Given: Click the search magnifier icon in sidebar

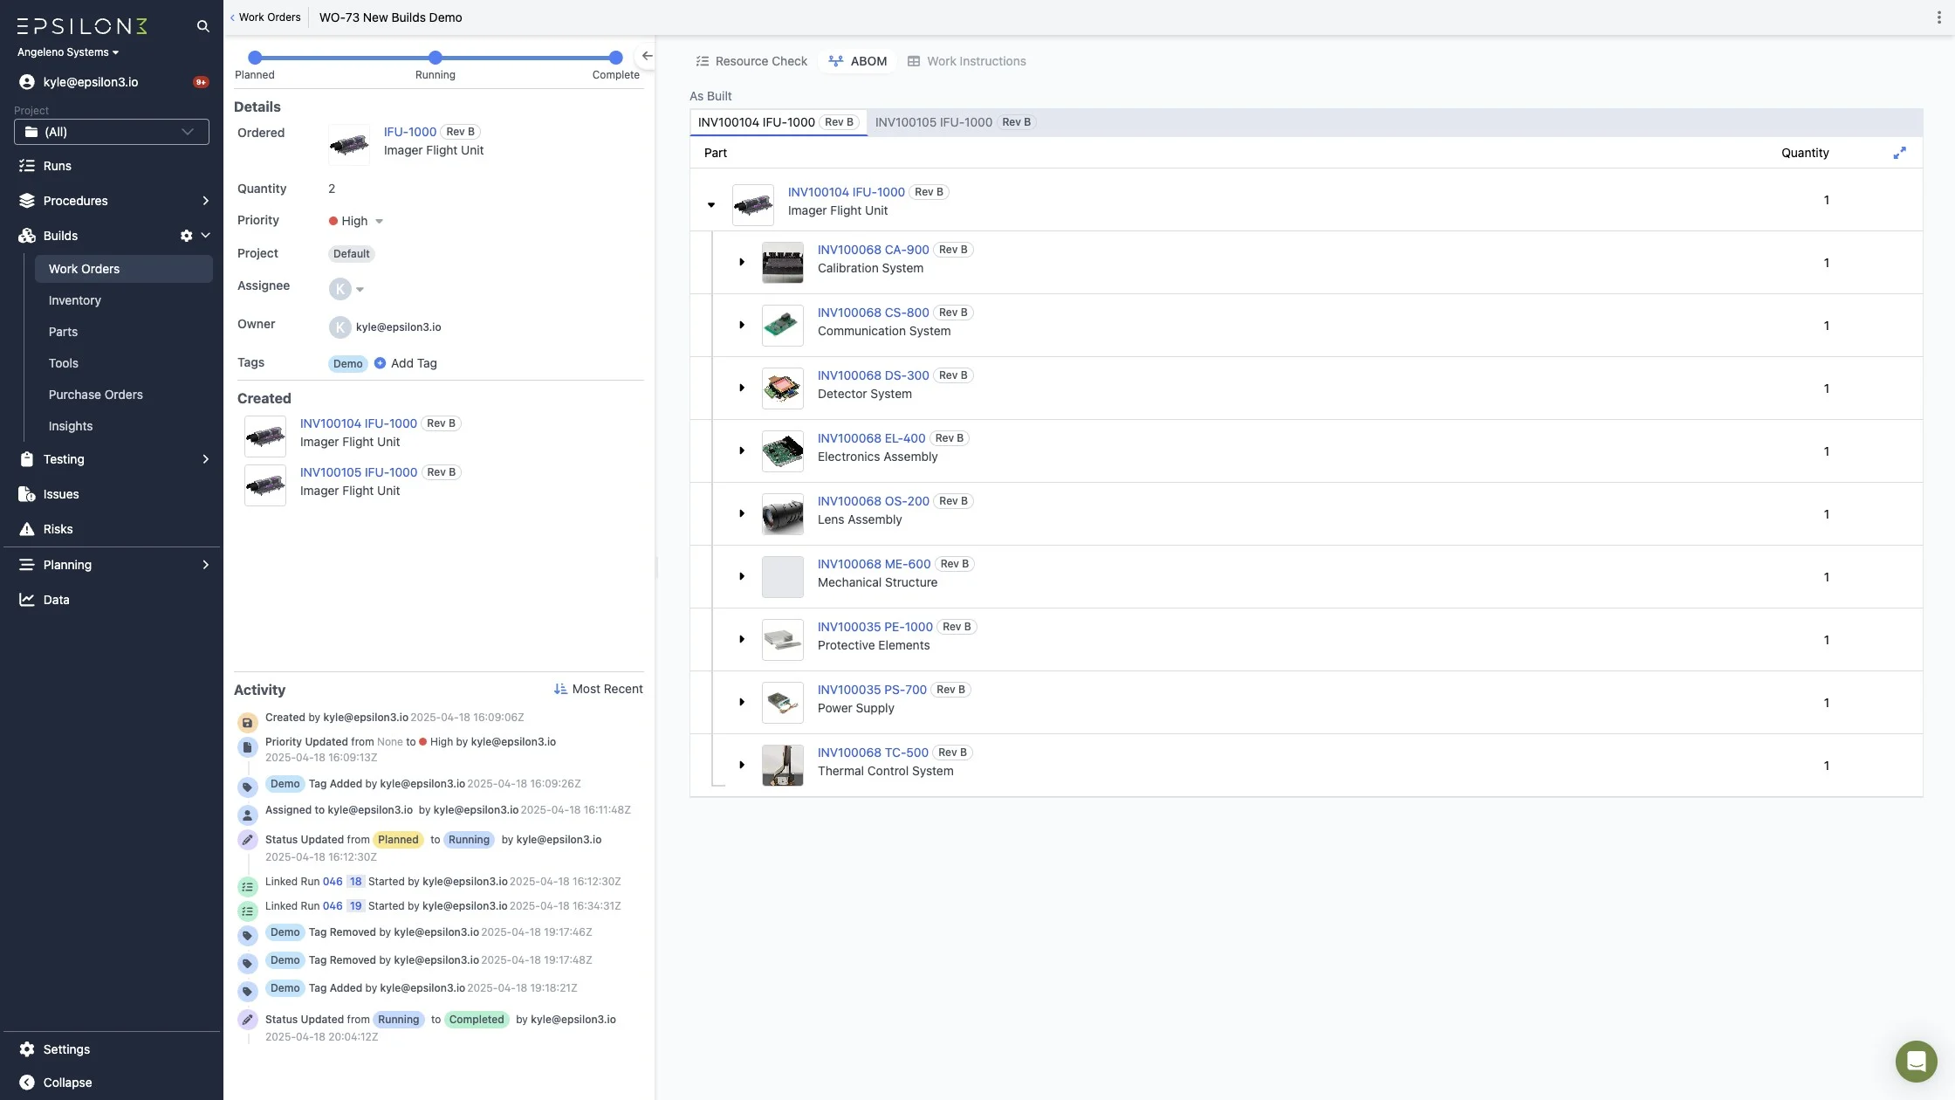Looking at the screenshot, I should (202, 26).
